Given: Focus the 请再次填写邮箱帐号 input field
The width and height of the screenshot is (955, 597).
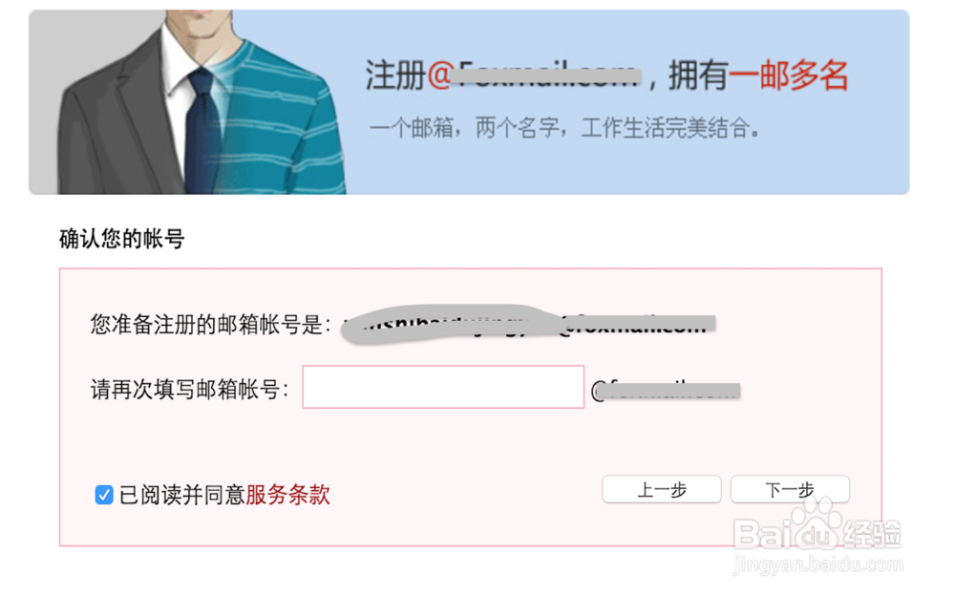Looking at the screenshot, I should (443, 387).
